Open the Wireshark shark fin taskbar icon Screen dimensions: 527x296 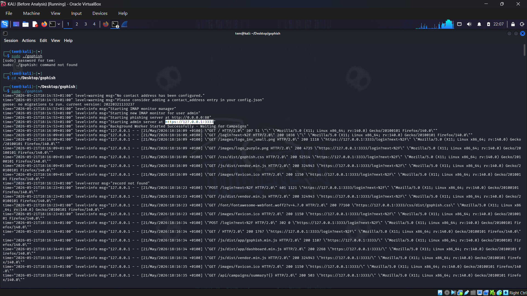[x=125, y=24]
